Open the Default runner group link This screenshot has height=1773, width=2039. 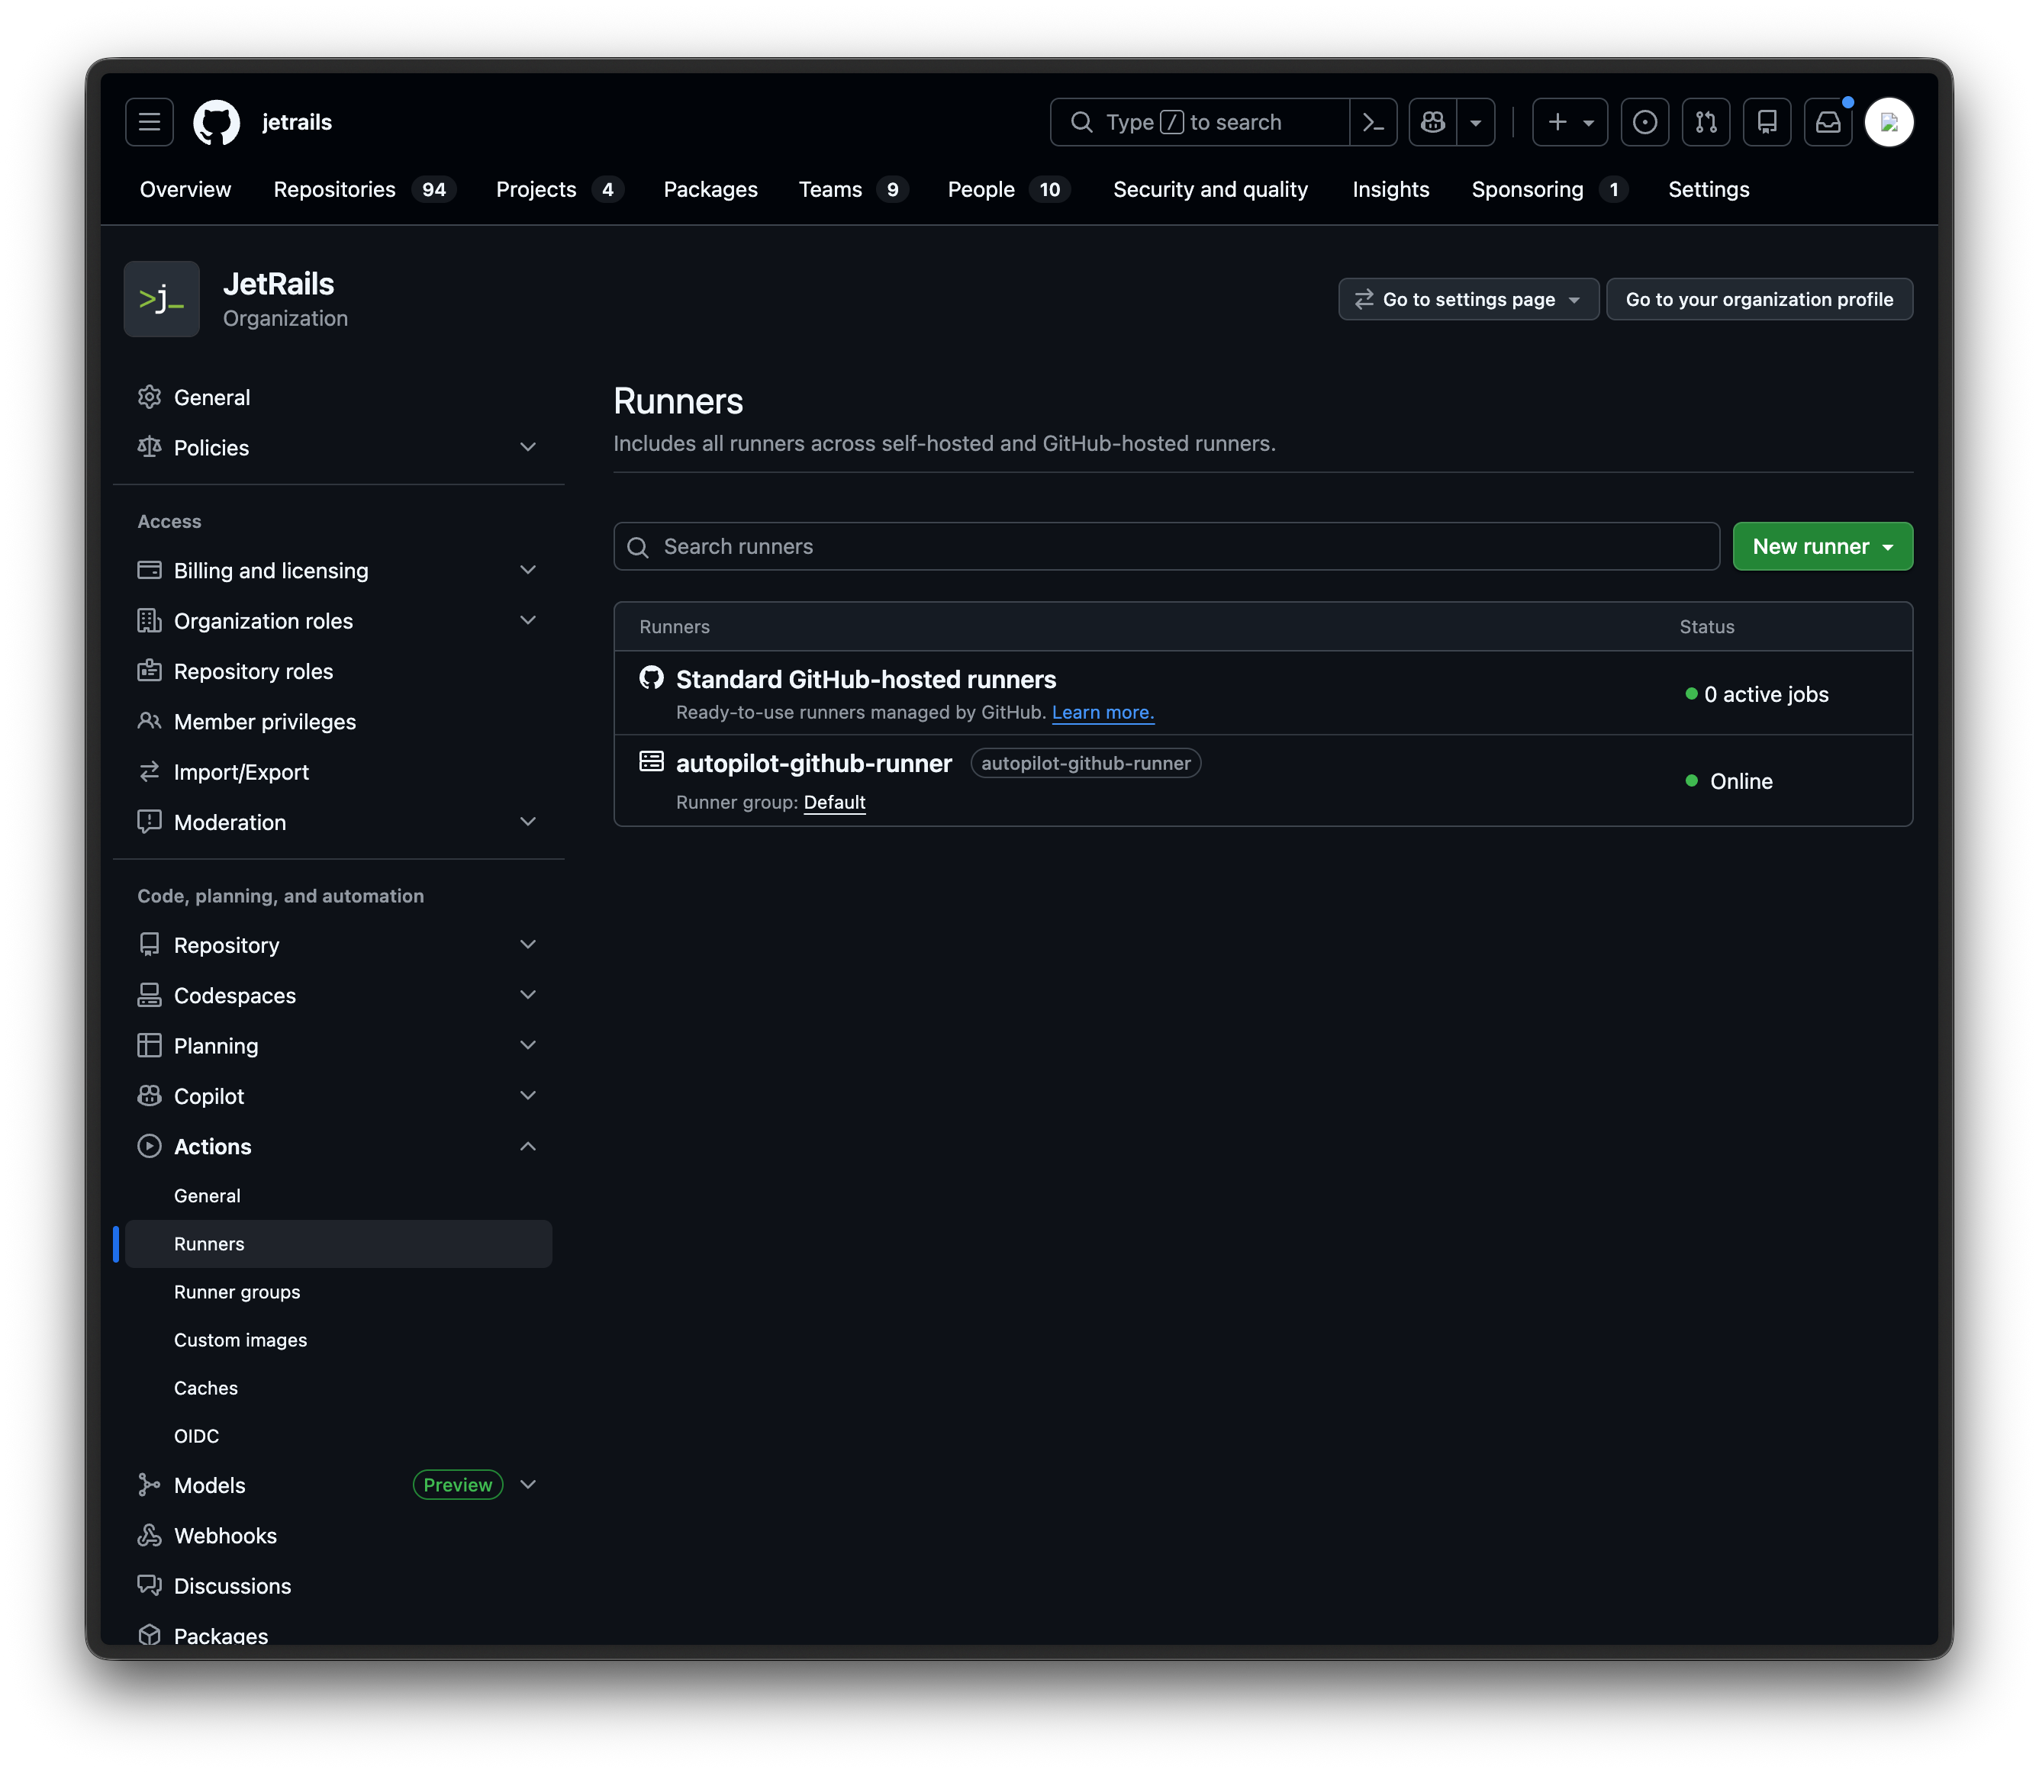click(834, 803)
